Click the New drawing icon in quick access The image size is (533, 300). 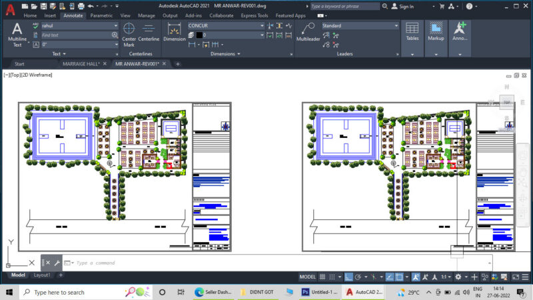(25, 6)
